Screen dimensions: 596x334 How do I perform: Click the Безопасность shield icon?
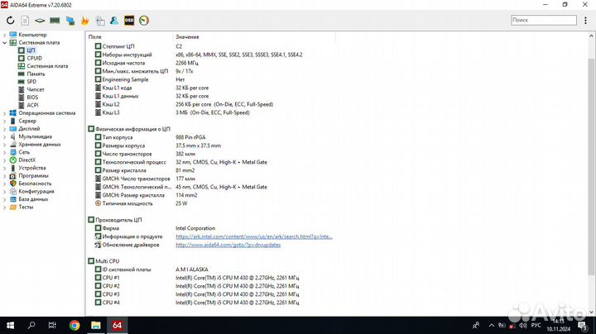pyautogui.click(x=13, y=184)
